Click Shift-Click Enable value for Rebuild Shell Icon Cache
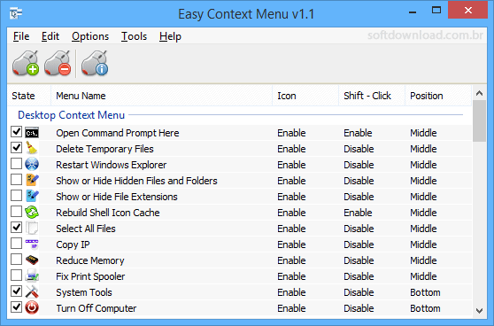Screen dimensions: 494x326 (x=358, y=213)
